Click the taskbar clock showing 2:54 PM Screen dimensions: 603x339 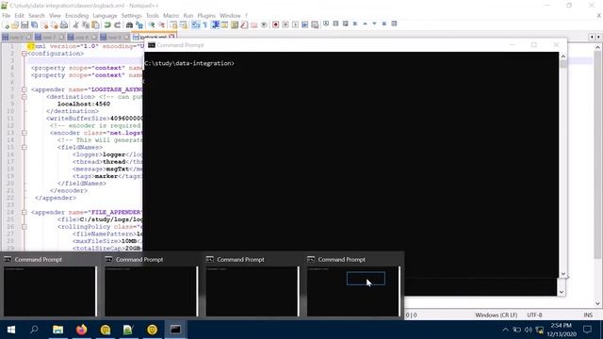click(x=562, y=330)
